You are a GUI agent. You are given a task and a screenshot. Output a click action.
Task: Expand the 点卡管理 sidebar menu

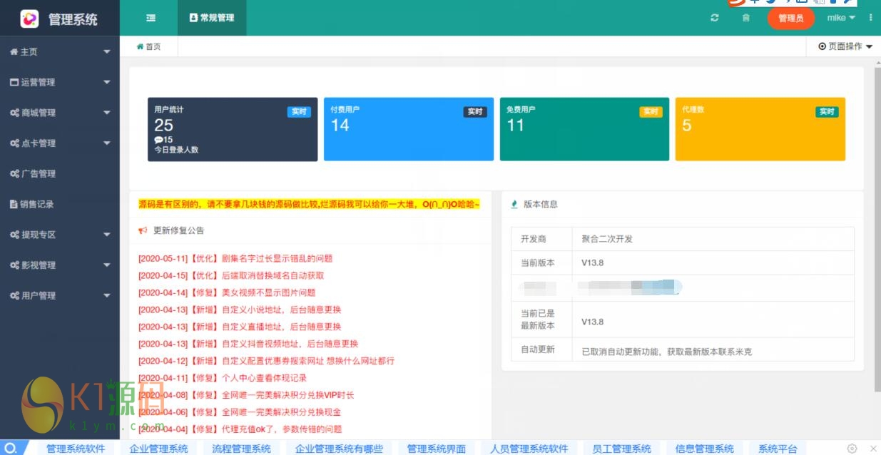click(x=59, y=143)
